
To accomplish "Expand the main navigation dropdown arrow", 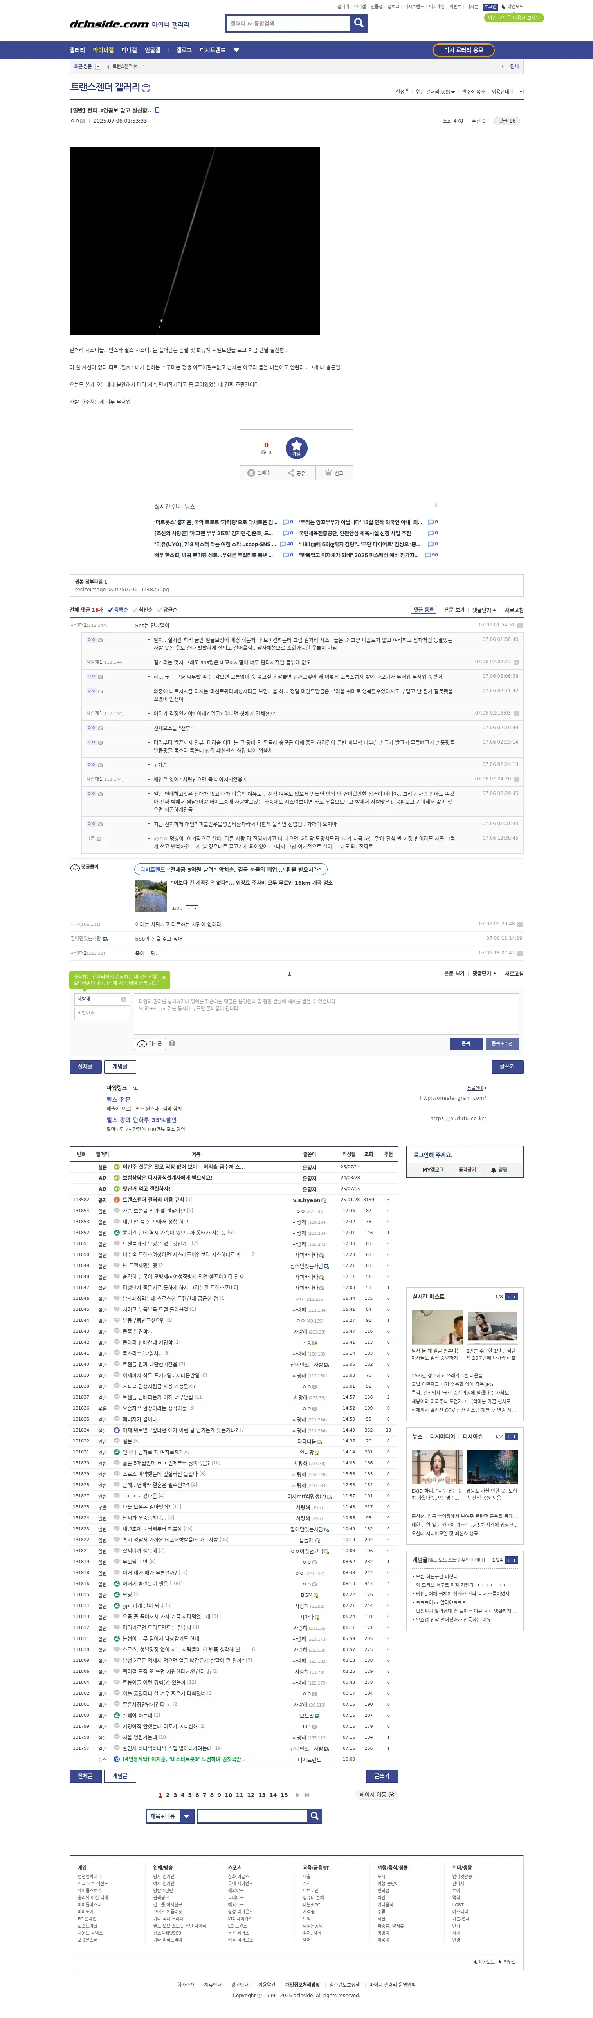I will pyautogui.click(x=236, y=50).
